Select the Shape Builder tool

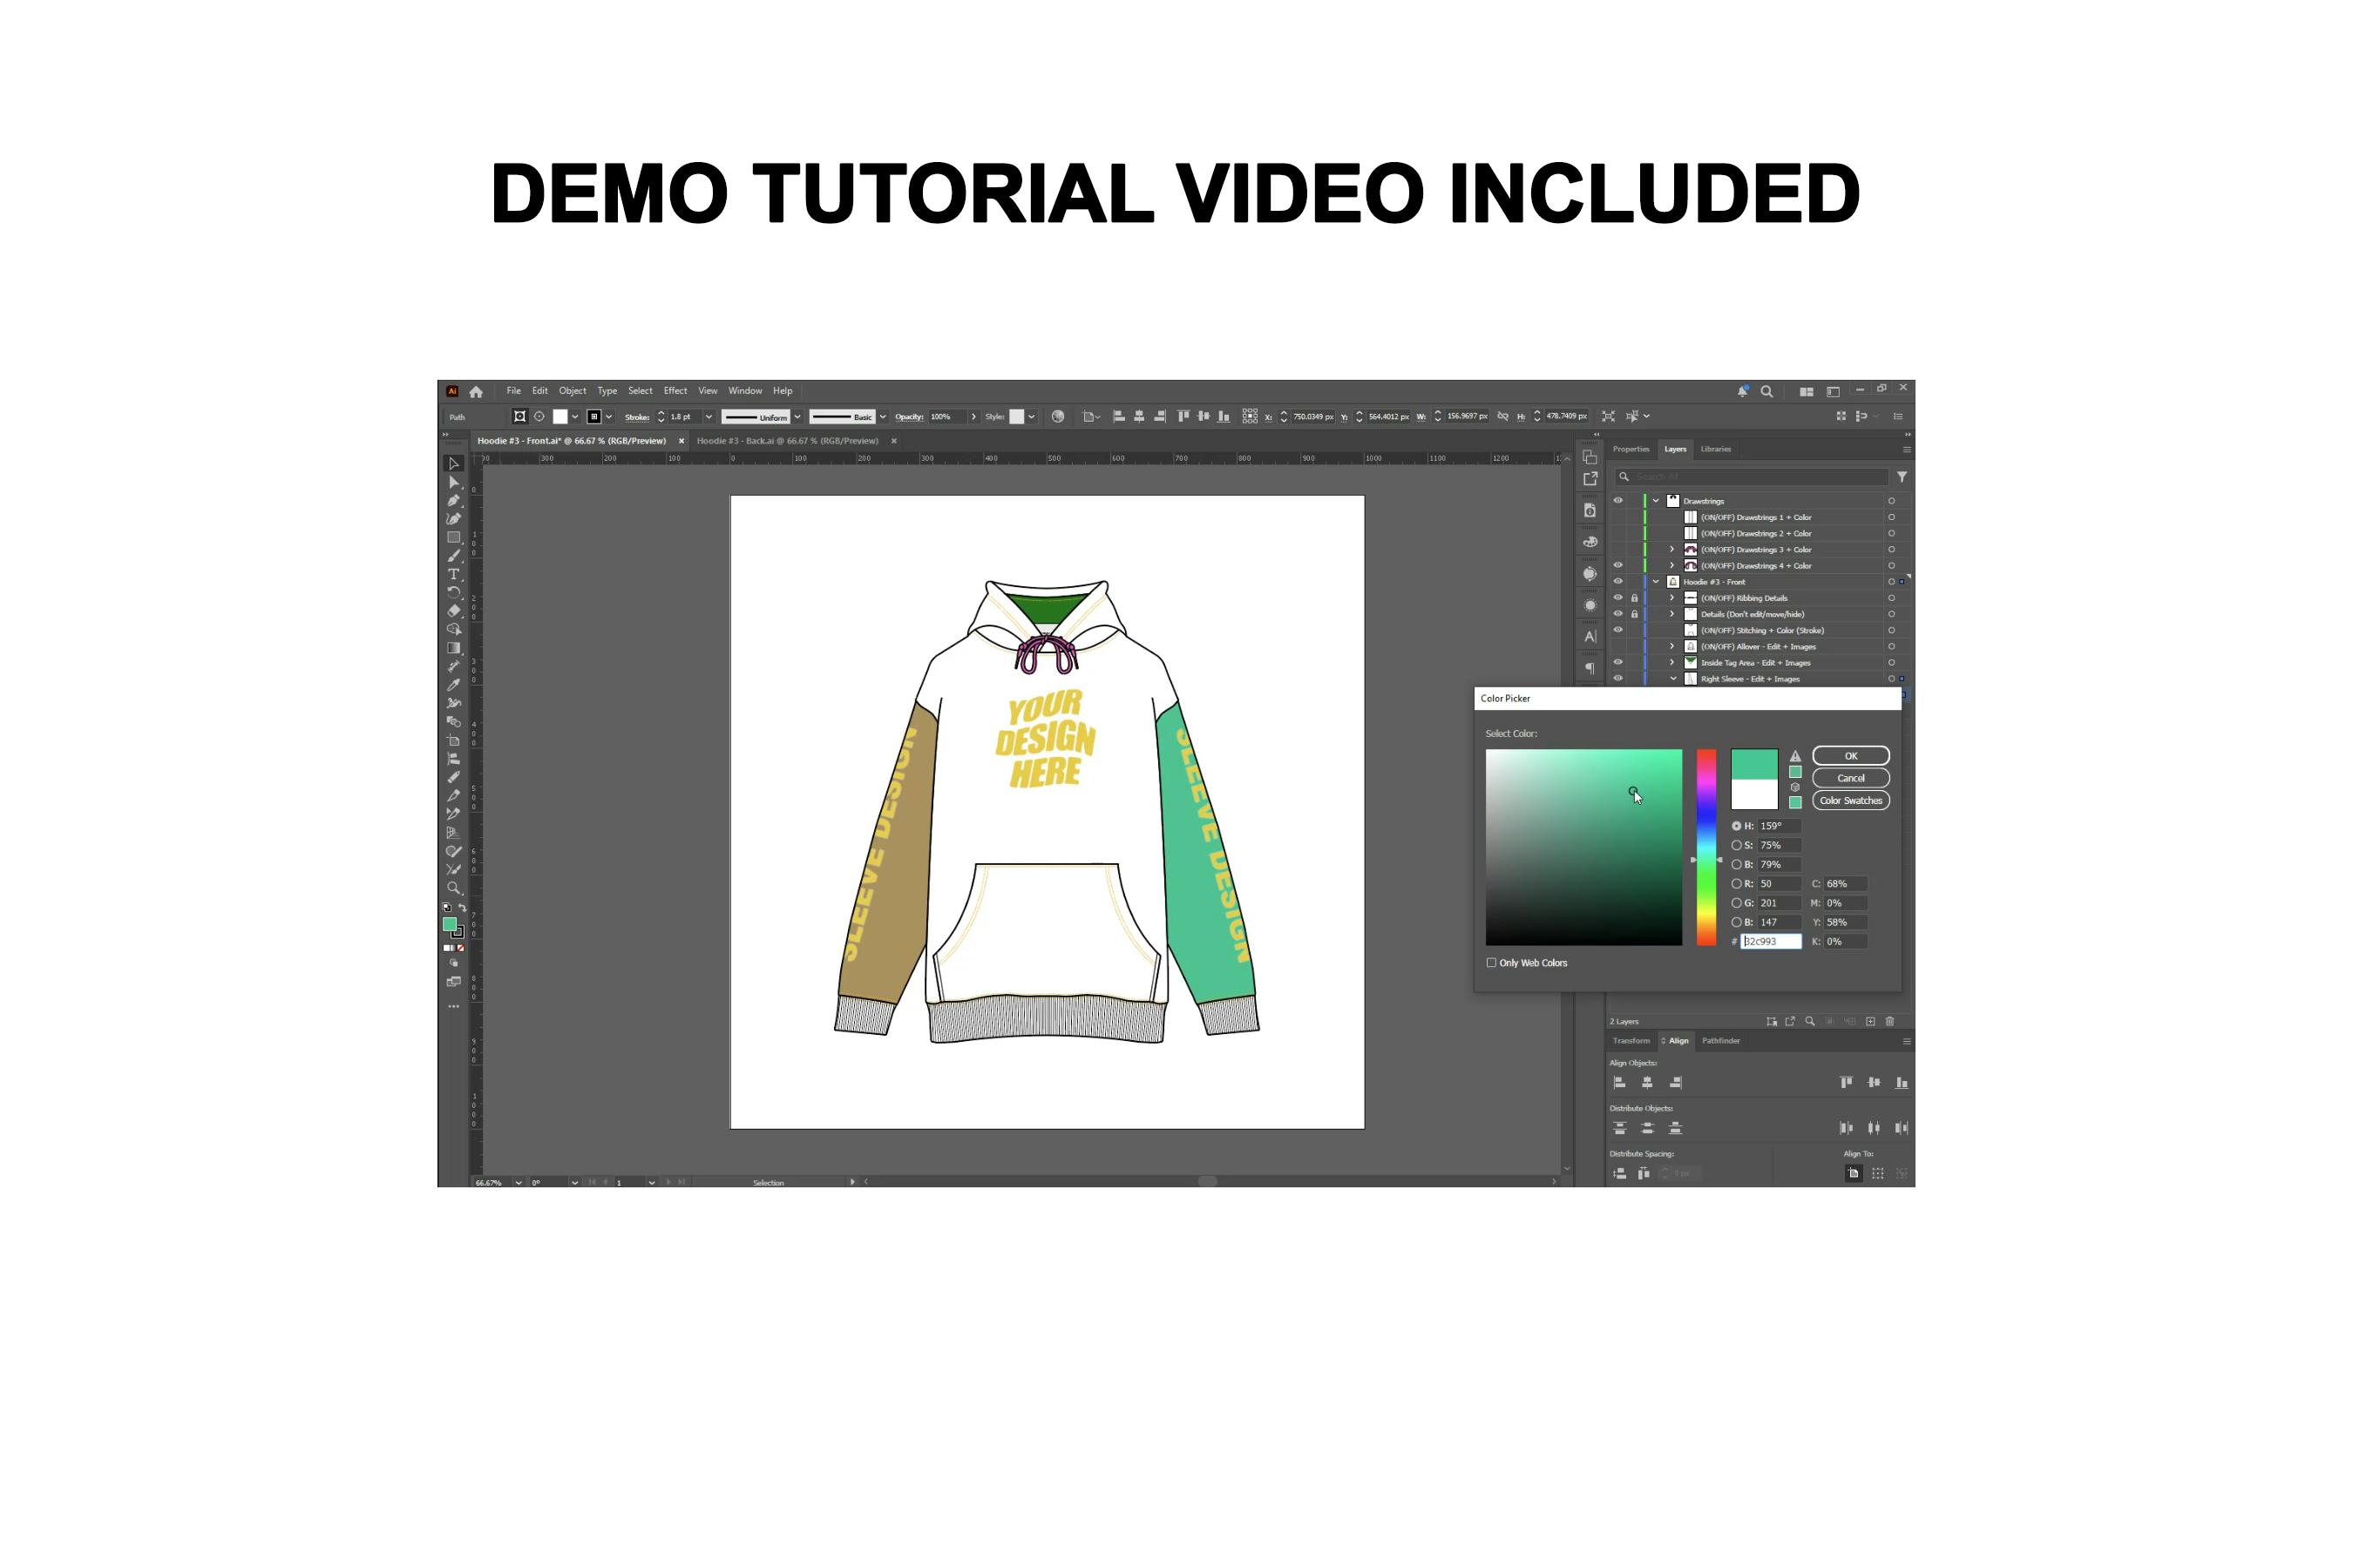pos(453,629)
